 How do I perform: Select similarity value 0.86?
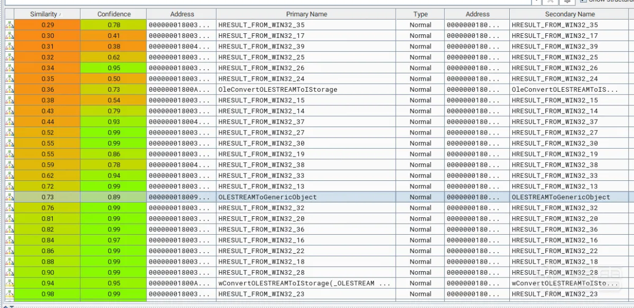click(x=48, y=251)
